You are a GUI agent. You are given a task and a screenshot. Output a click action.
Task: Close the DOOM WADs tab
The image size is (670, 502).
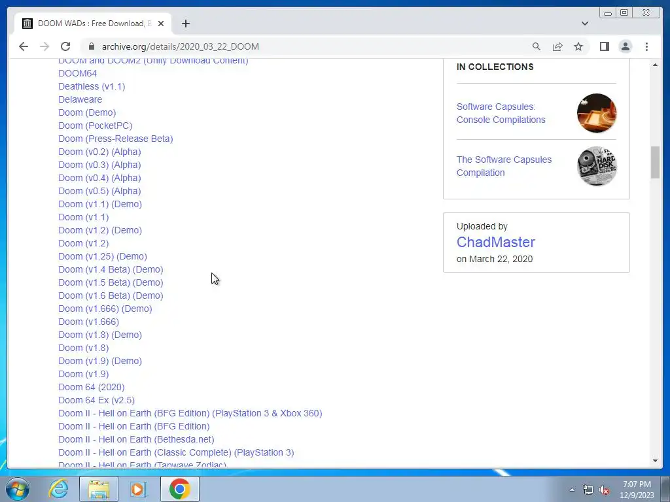click(x=161, y=24)
